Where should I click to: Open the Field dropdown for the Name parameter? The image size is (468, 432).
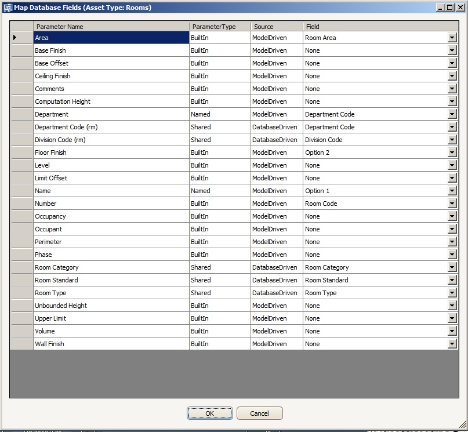pyautogui.click(x=453, y=190)
